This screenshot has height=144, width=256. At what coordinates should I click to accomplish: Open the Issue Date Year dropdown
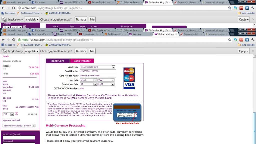coord(106,80)
